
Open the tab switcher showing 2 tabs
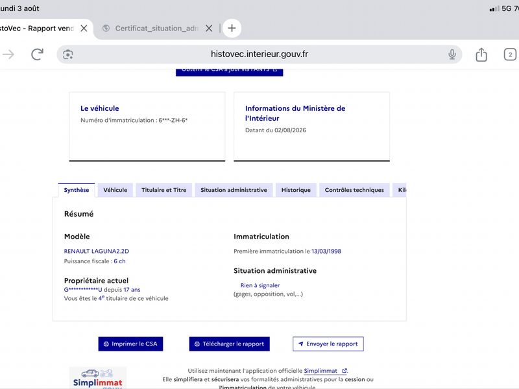pyautogui.click(x=510, y=54)
